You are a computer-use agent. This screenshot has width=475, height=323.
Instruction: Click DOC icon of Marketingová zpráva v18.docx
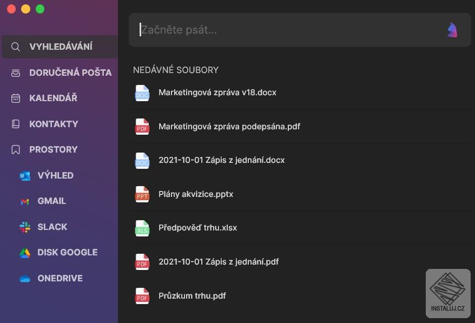coord(142,93)
